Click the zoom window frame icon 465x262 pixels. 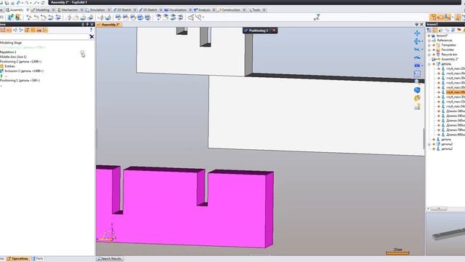click(417, 74)
